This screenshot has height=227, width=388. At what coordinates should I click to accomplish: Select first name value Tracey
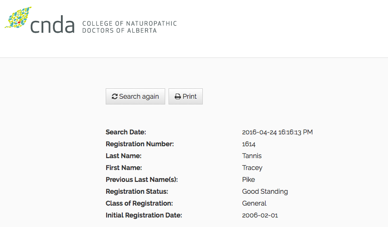[x=252, y=168]
